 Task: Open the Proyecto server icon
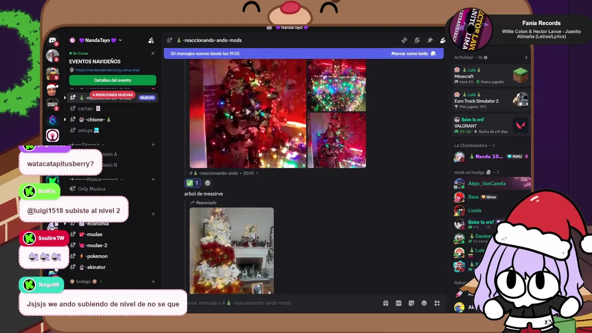point(52,104)
